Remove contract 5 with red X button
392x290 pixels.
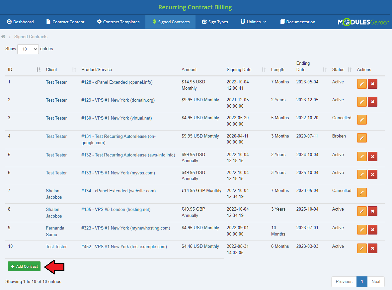click(x=372, y=156)
